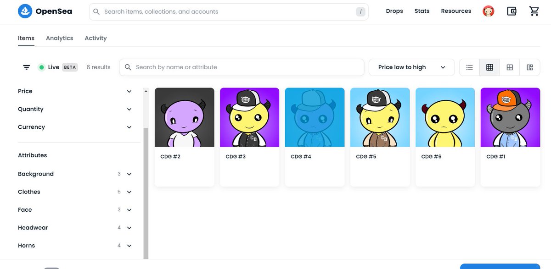Open the CDG #4 thumbnail
Image resolution: width=551 pixels, height=269 pixels.
point(315,117)
